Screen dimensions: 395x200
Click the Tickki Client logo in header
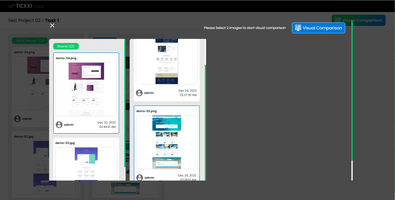(x=26, y=6)
